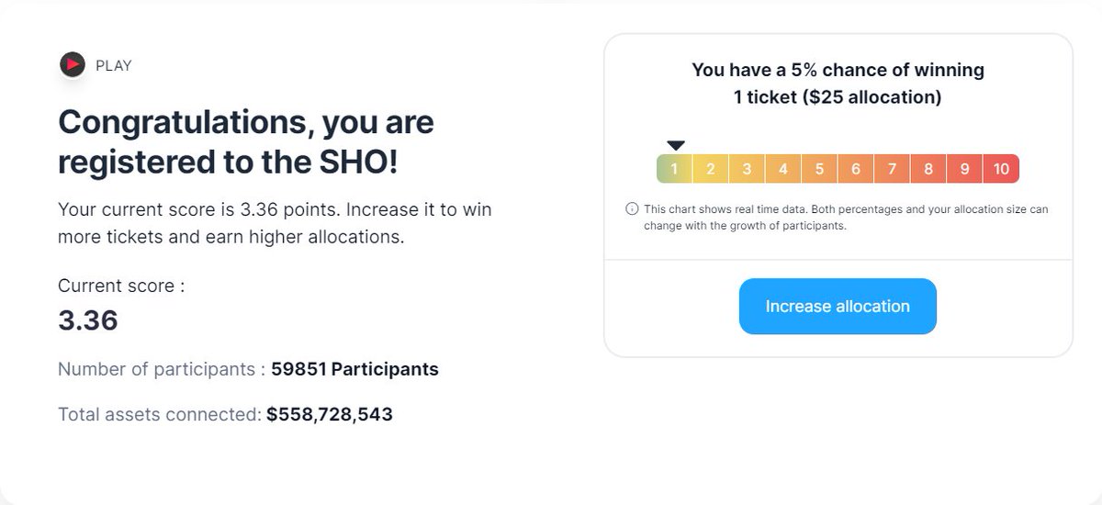Select segment 1 on ticket chart
The width and height of the screenshot is (1102, 505).
[674, 169]
